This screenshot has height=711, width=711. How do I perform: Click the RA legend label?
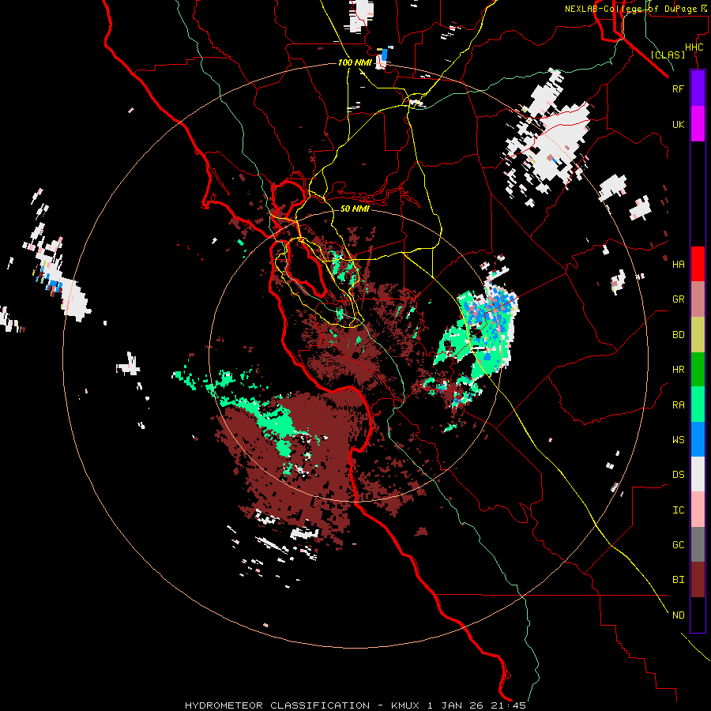(x=678, y=405)
